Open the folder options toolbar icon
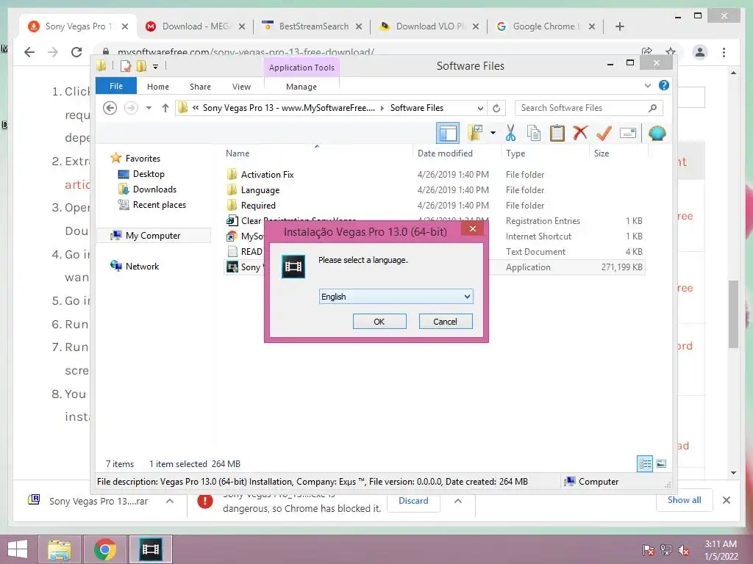753x564 pixels. pyautogui.click(x=475, y=133)
